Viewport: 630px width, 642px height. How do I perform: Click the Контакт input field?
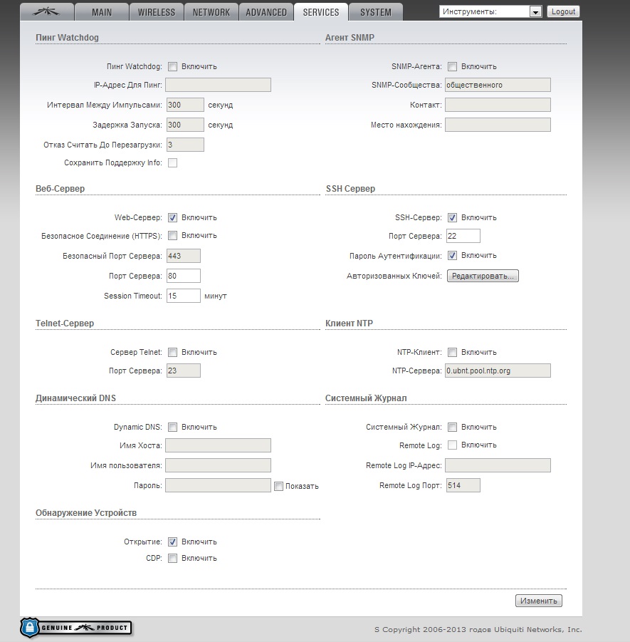click(x=498, y=105)
